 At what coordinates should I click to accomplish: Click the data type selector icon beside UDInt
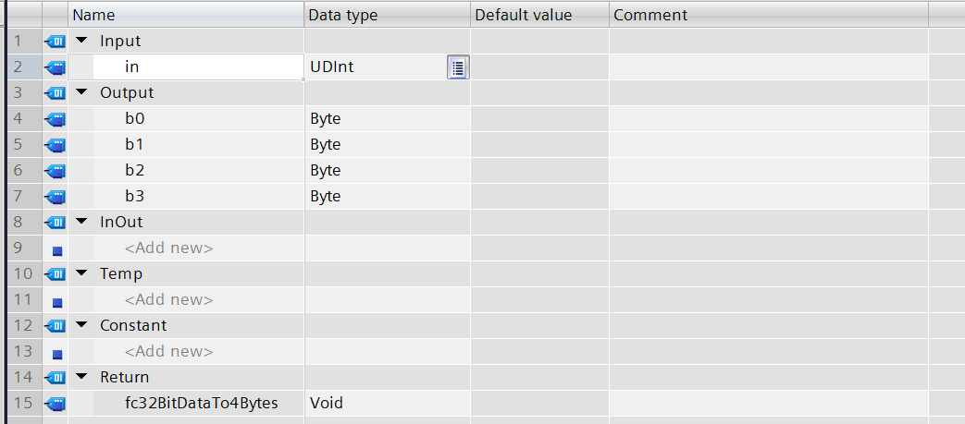point(458,67)
